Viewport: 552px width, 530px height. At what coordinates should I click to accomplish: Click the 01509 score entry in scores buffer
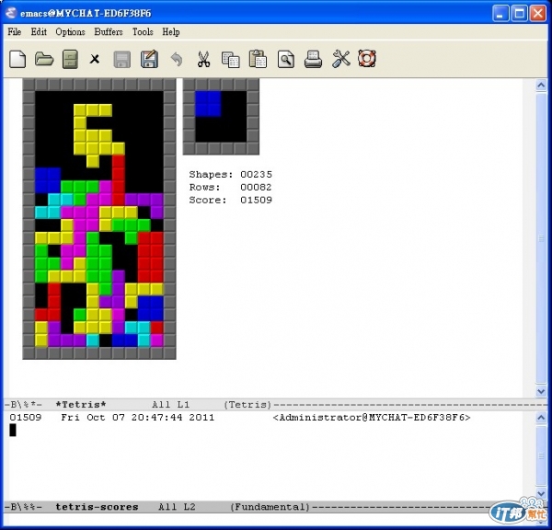[26, 418]
